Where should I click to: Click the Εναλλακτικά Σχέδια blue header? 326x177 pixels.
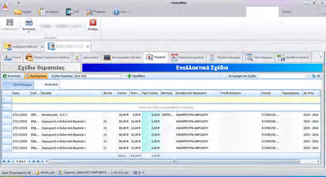pyautogui.click(x=202, y=68)
